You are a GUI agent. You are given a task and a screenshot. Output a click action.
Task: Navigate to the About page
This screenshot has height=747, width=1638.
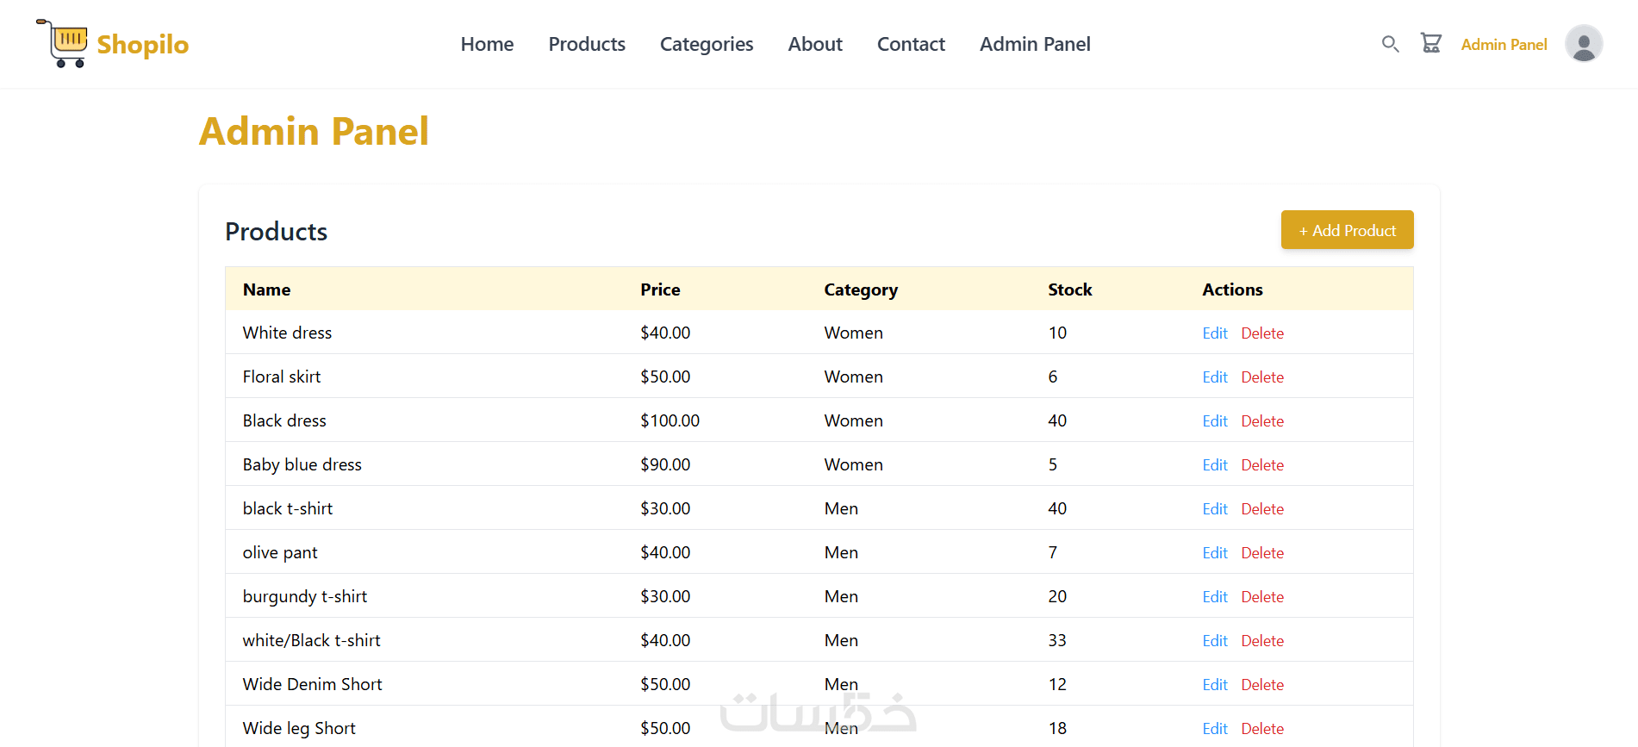[x=815, y=44]
